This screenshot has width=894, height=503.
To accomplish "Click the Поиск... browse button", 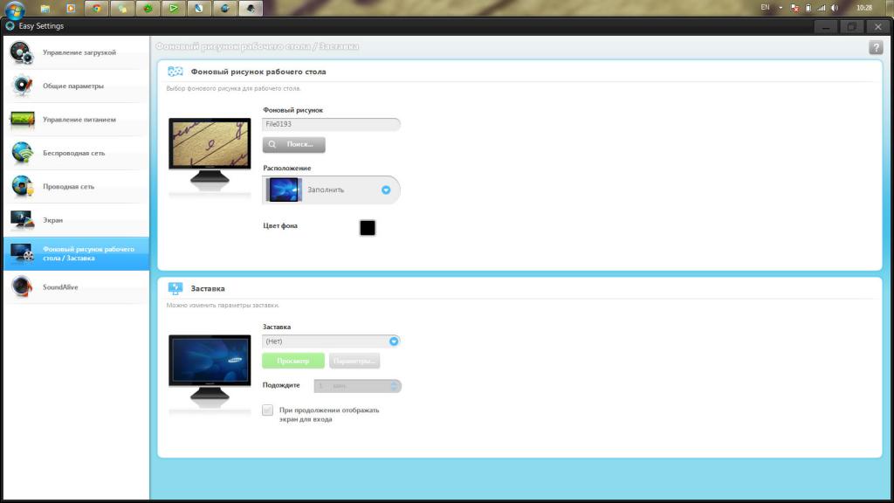I will pos(293,144).
